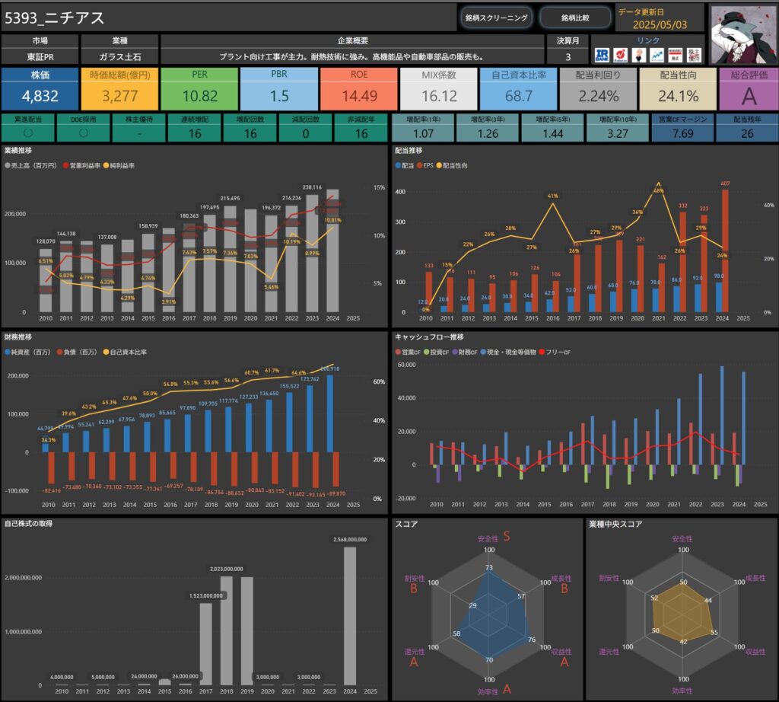The image size is (779, 702).
Task: Open the IR BANK link icon
Action: (602, 55)
